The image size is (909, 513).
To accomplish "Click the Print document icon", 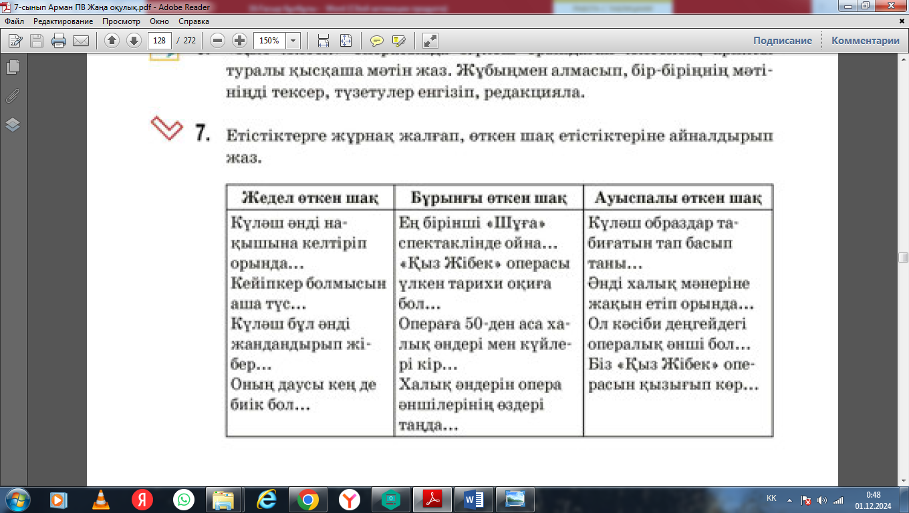I will [59, 41].
